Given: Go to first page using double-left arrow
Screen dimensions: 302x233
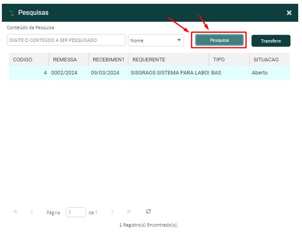Looking at the screenshot, I should coord(16,212).
